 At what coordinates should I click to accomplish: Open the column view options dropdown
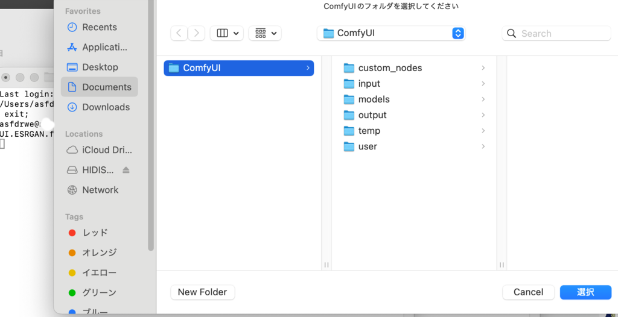click(x=227, y=33)
